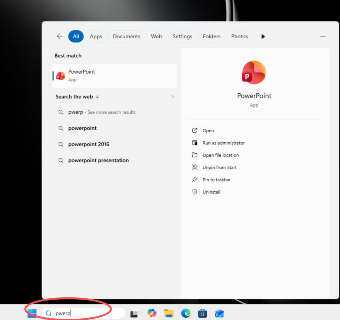Click the PowerPoint title in details pane

point(254,96)
